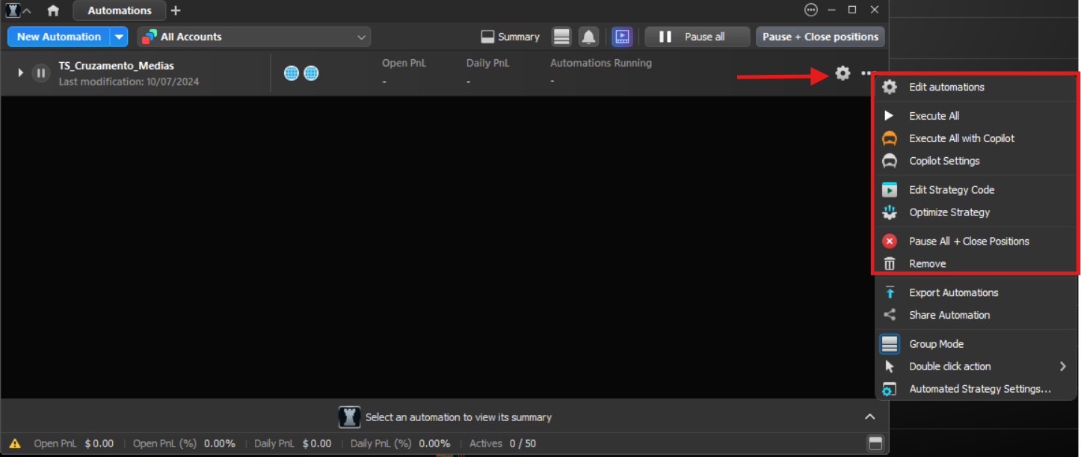The image size is (1081, 457).
Task: Open Automated Strategy Settings...
Action: coord(977,389)
